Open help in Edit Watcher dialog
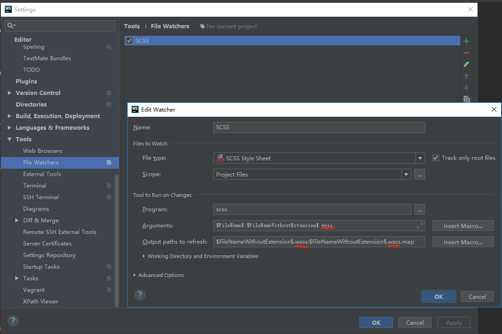 (140, 295)
